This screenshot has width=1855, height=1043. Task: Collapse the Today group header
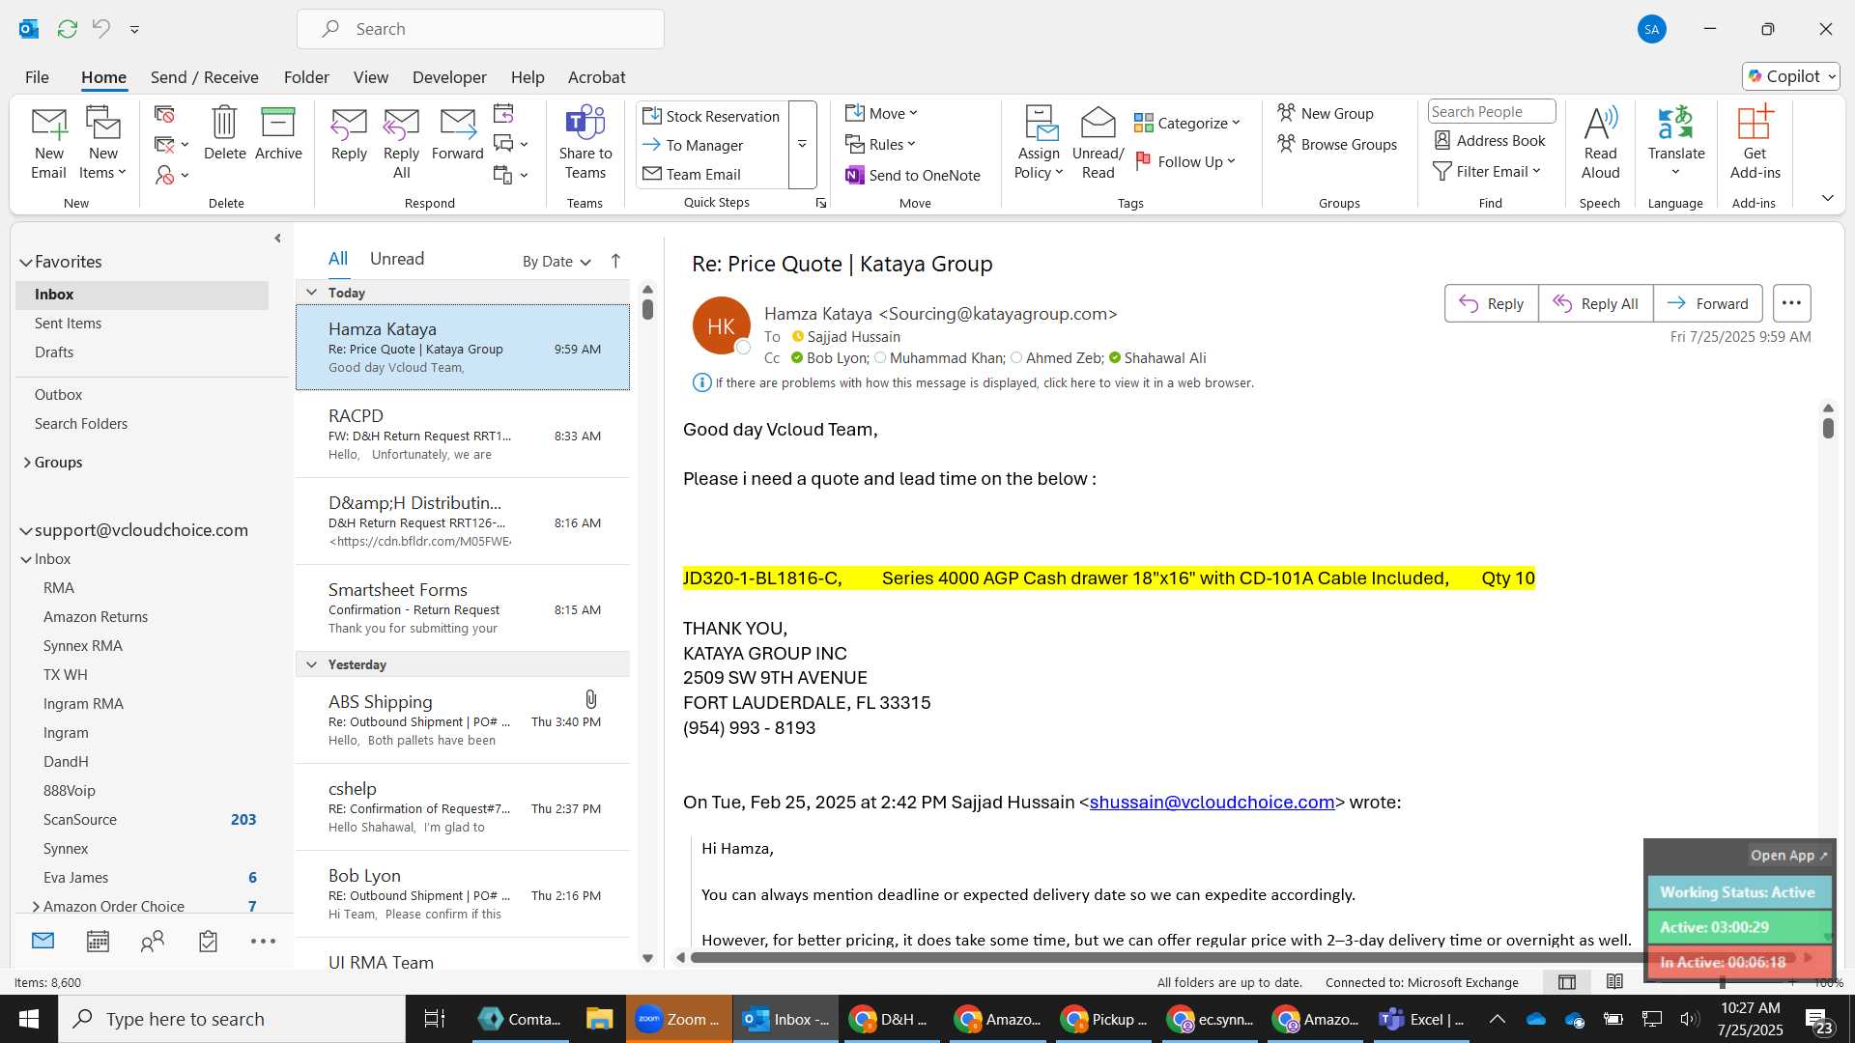(311, 292)
